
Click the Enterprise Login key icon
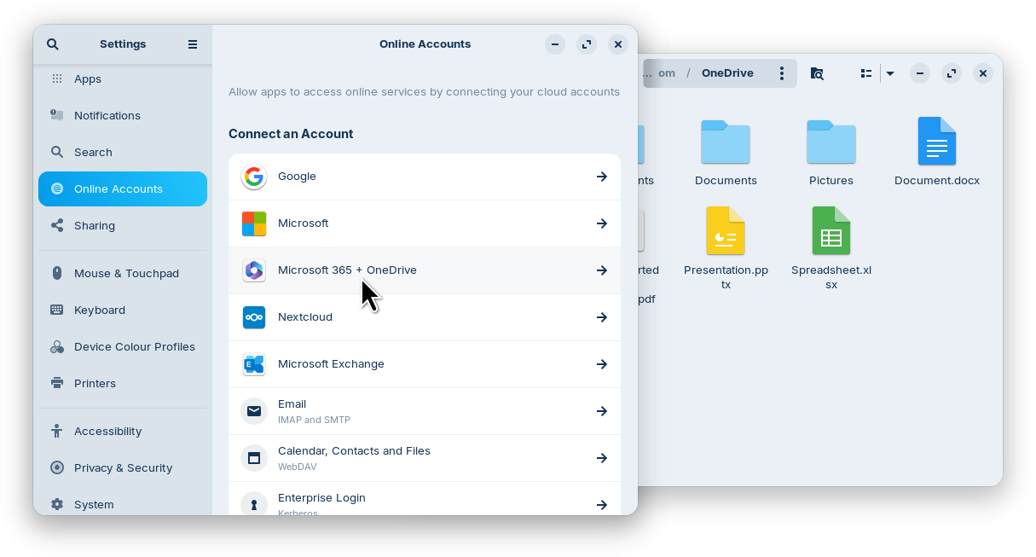click(254, 504)
